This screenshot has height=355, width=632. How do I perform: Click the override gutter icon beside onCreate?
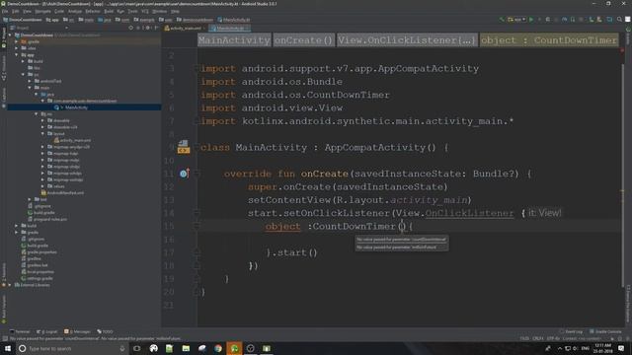[185, 174]
